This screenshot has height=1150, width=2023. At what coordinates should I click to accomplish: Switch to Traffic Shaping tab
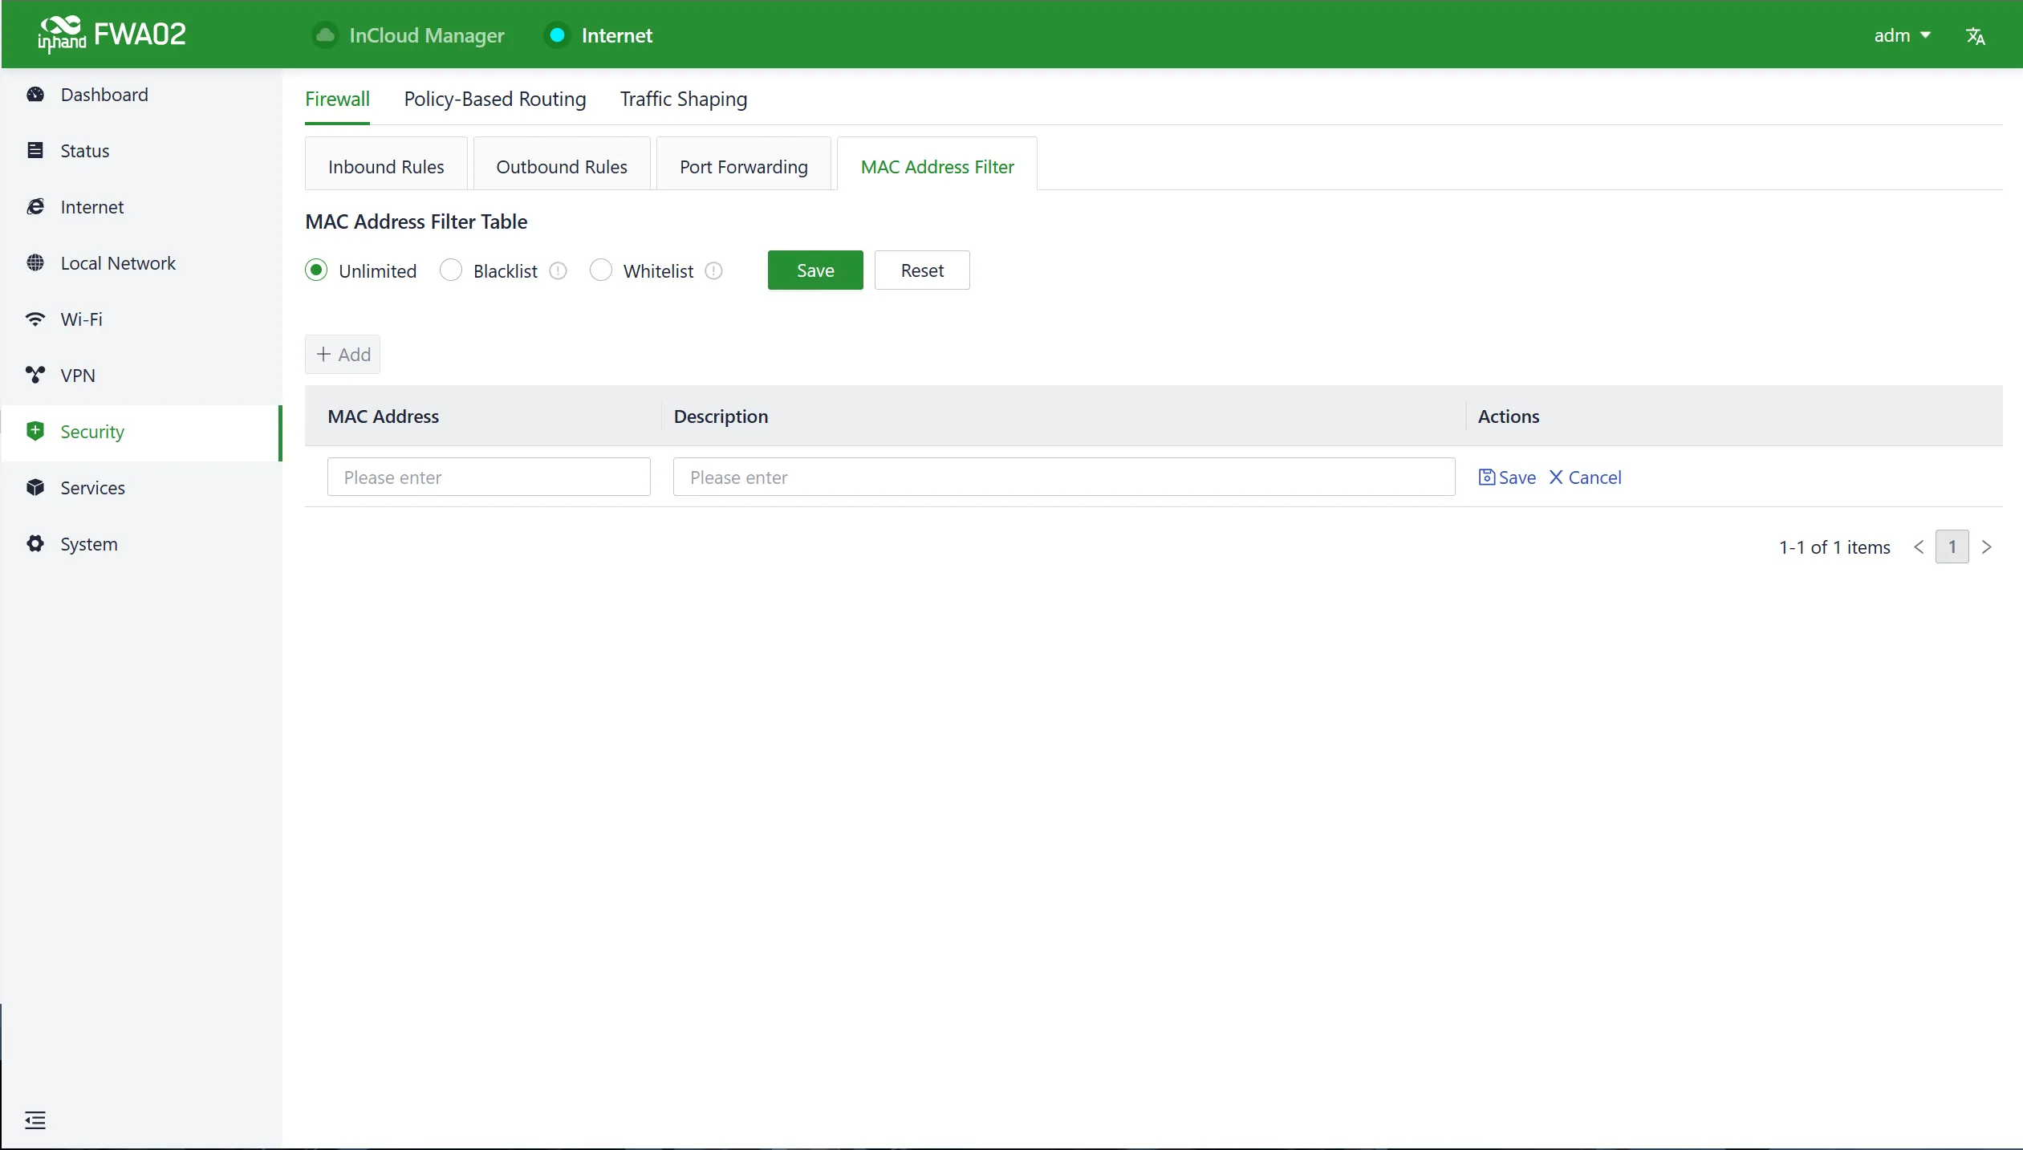684,100
